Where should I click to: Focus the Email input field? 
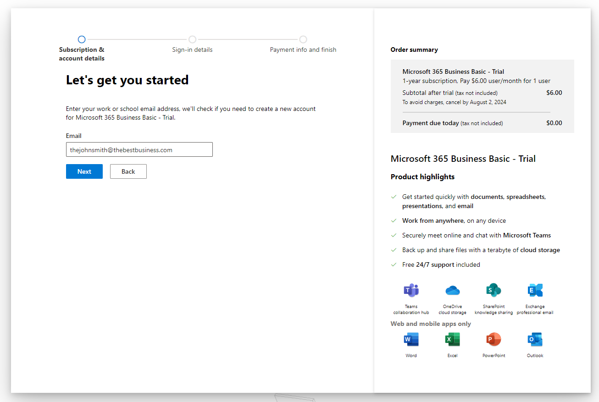pos(139,149)
